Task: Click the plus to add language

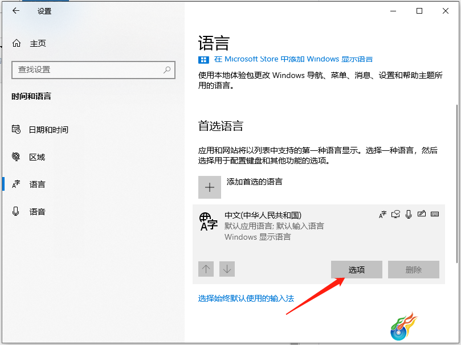Action: [210, 187]
